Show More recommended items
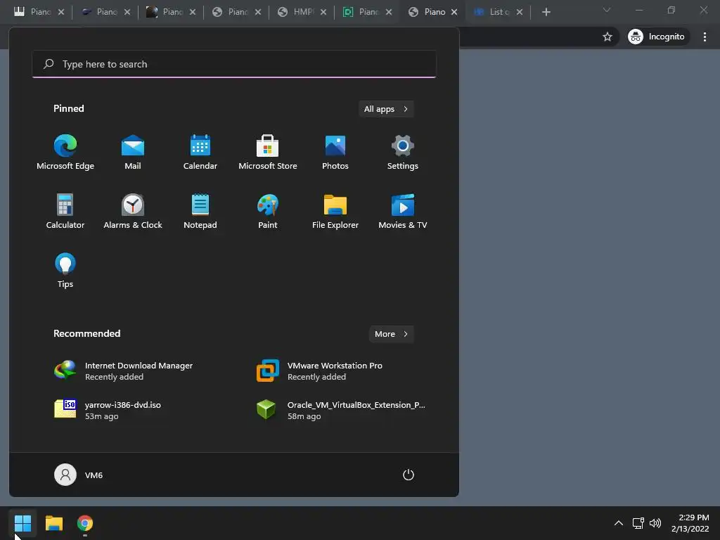The width and height of the screenshot is (720, 540). coord(391,334)
